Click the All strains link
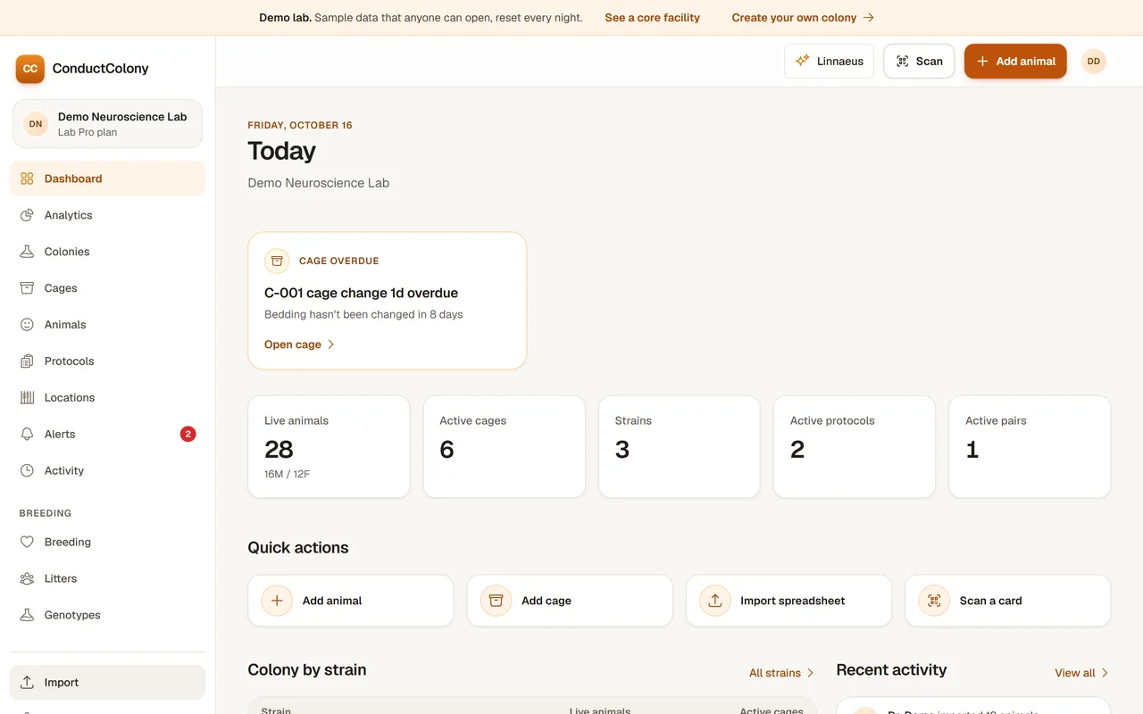This screenshot has height=714, width=1143. pyautogui.click(x=782, y=673)
